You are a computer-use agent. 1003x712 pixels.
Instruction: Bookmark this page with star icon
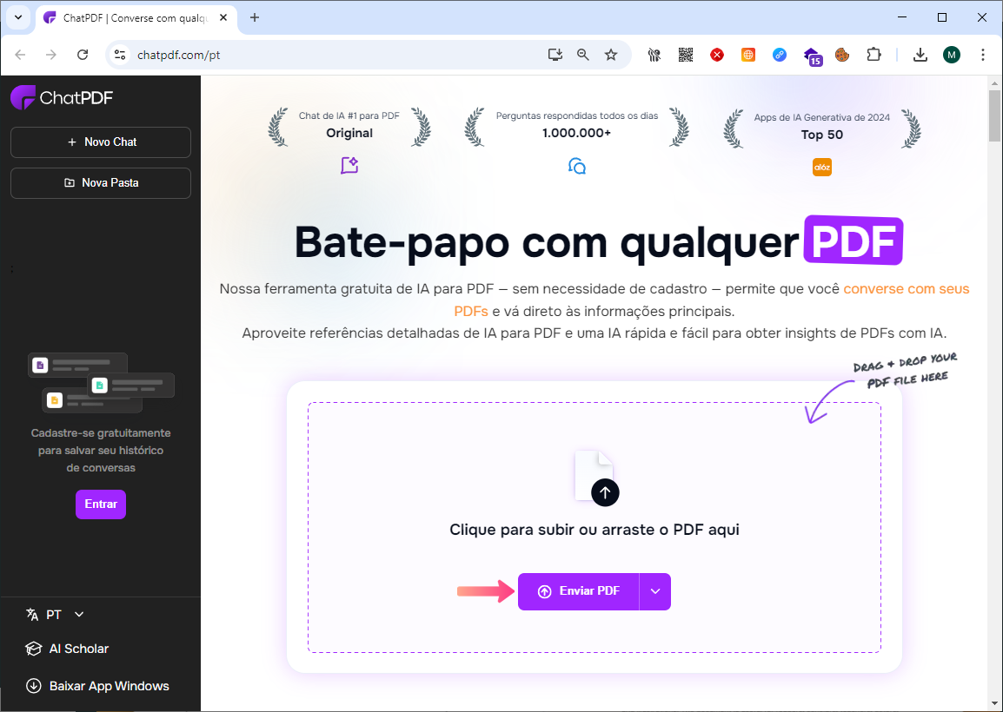click(x=611, y=55)
